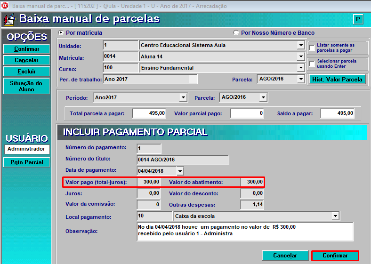The image size is (371, 264).
Task: Click the OPÇÕES heading in sidebar
Action: coord(27,37)
